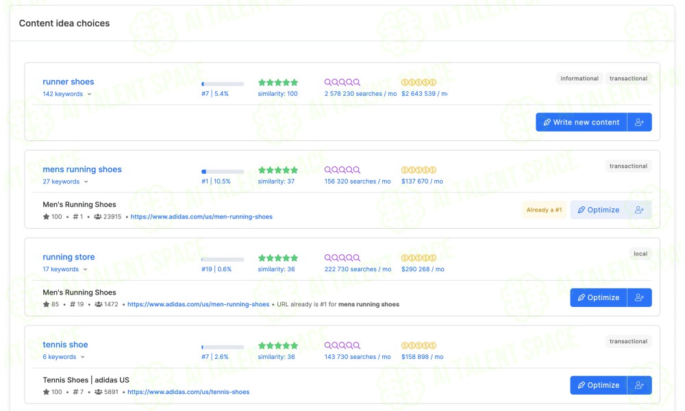The height and width of the screenshot is (411, 685).
Task: Click the visitors icon next to 5891
Action: 98,393
